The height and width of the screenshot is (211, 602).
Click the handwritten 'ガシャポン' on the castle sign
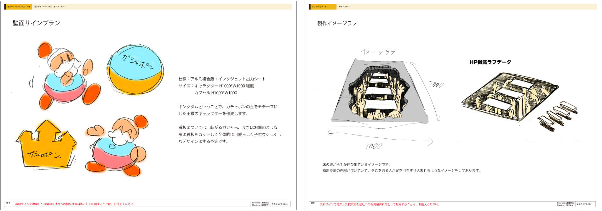[43, 154]
